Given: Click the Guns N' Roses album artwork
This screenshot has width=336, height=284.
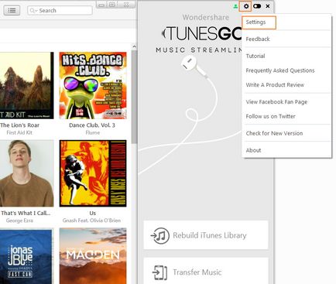Looking at the screenshot, I should point(93,173).
